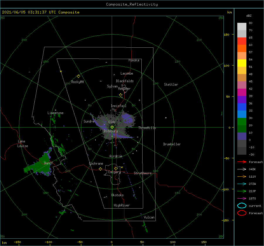Image resolution: width=264 pixels, height=246 pixels.
Task: Click the Stettler city label
Action: tap(171, 85)
